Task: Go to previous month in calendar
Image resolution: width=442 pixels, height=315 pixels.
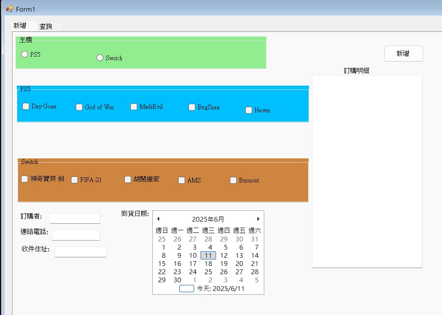Action: tap(158, 219)
